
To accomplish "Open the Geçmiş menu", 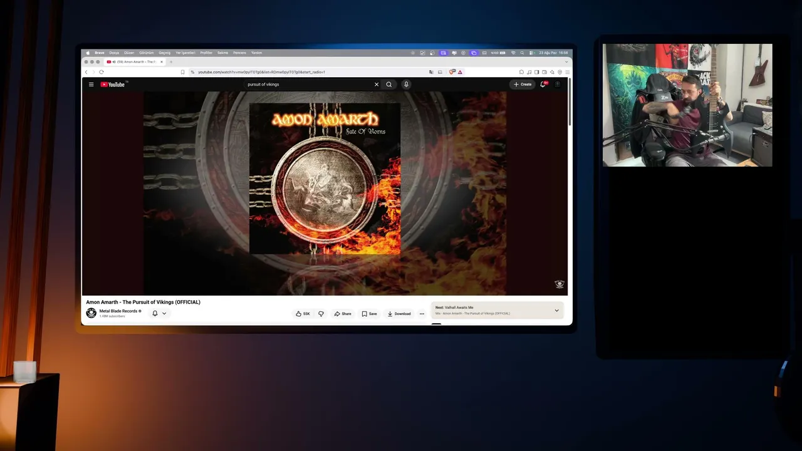I will (x=164, y=53).
